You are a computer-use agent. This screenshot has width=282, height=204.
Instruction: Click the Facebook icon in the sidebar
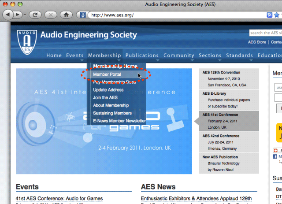(x=275, y=156)
